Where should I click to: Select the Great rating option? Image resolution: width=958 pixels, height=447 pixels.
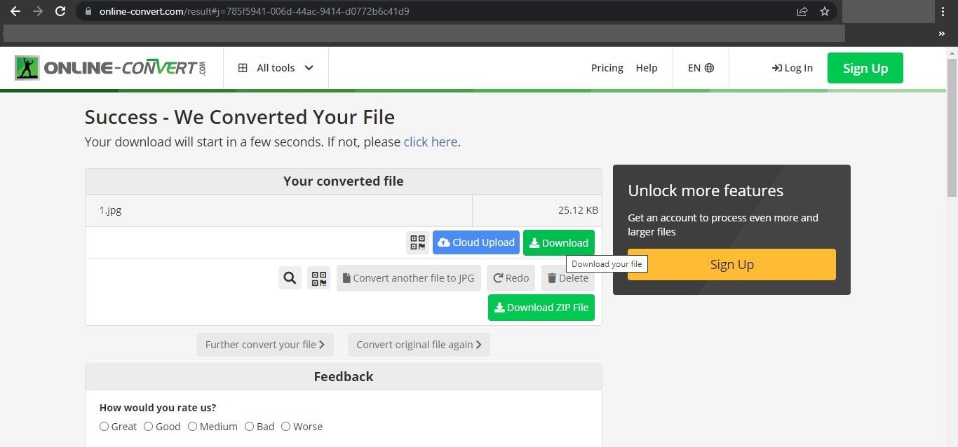click(x=104, y=426)
